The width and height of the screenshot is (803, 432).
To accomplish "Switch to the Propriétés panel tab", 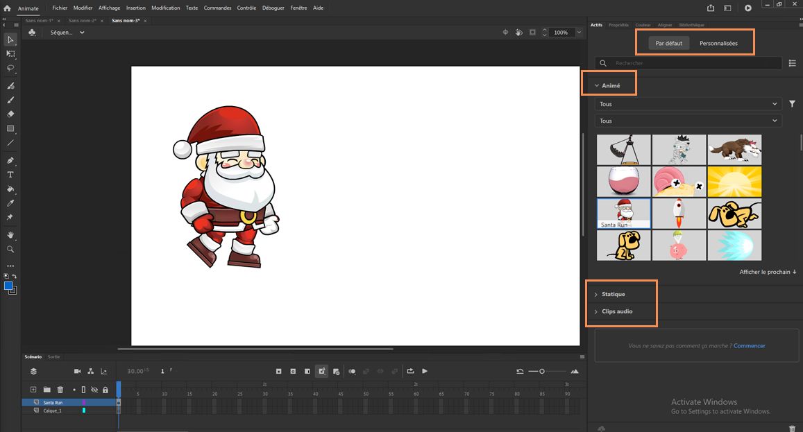I will 618,25.
